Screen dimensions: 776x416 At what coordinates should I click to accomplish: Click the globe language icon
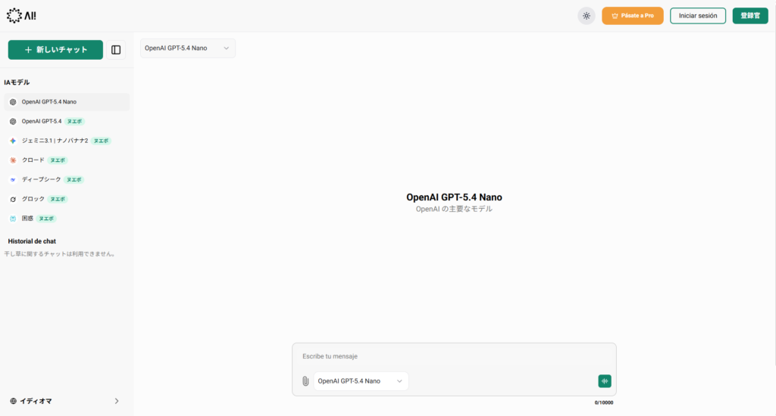pyautogui.click(x=14, y=401)
